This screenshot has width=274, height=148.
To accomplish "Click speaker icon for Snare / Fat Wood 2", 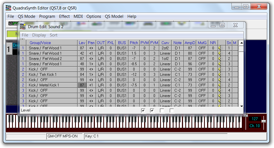I will click(220, 59).
